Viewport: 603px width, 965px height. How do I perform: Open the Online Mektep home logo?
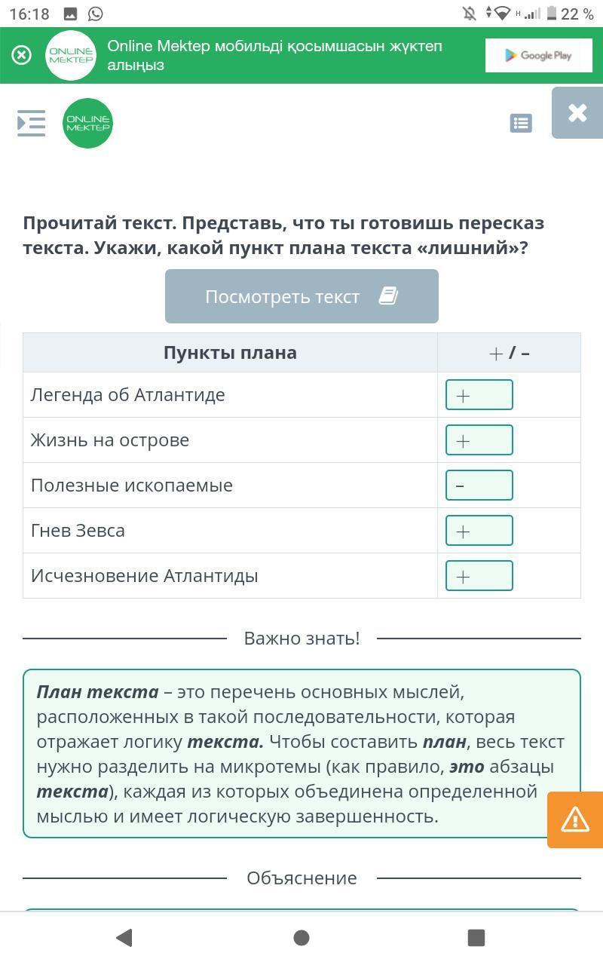88,123
